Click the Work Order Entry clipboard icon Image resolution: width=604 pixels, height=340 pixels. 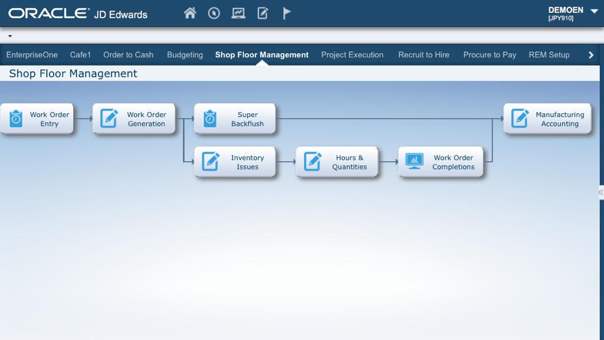(x=16, y=118)
